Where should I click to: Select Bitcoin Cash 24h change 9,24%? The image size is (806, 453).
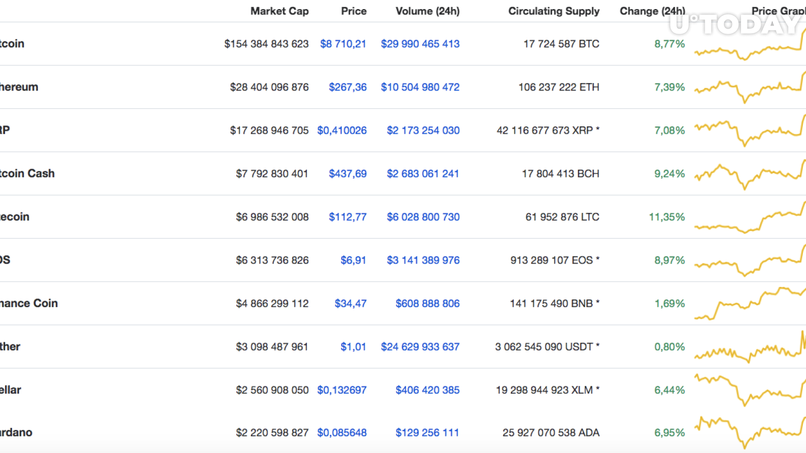click(669, 174)
